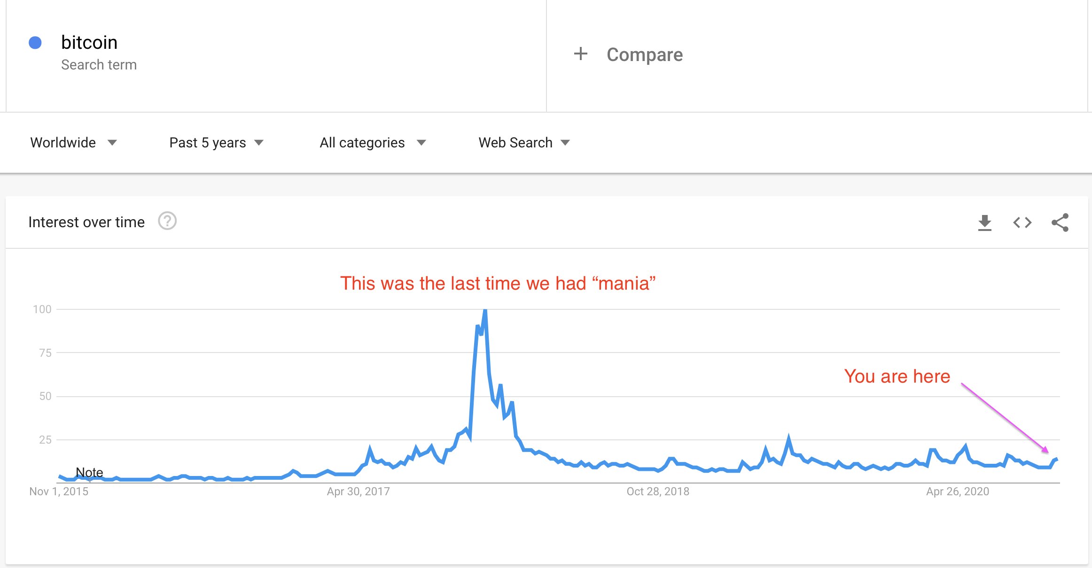Click the blue dot next to bitcoin
The width and height of the screenshot is (1092, 568).
(x=35, y=43)
